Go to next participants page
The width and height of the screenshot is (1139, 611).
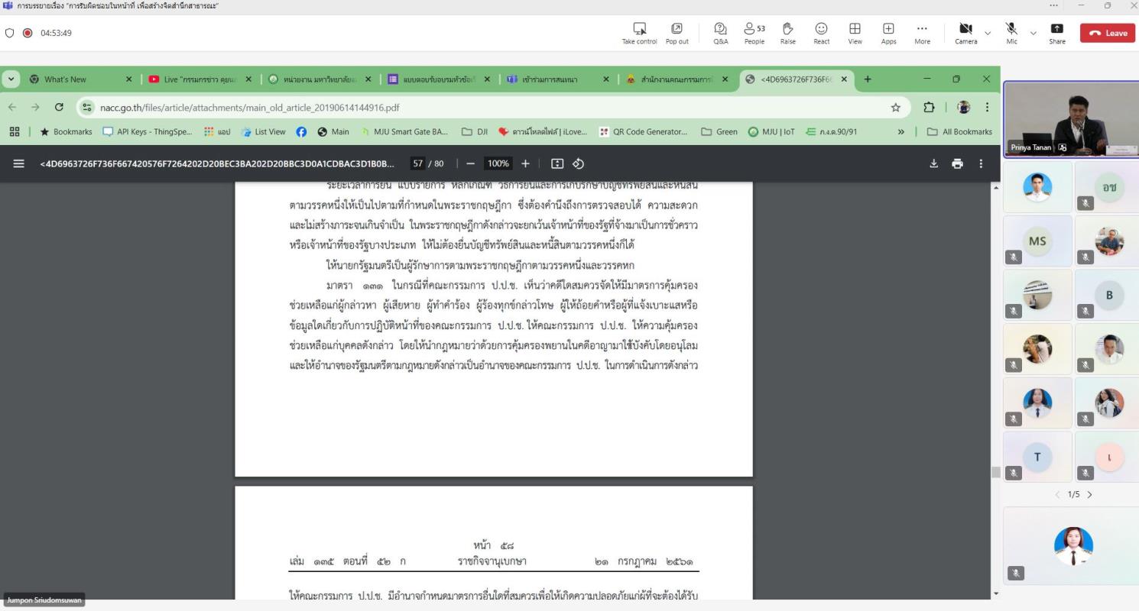click(1090, 495)
